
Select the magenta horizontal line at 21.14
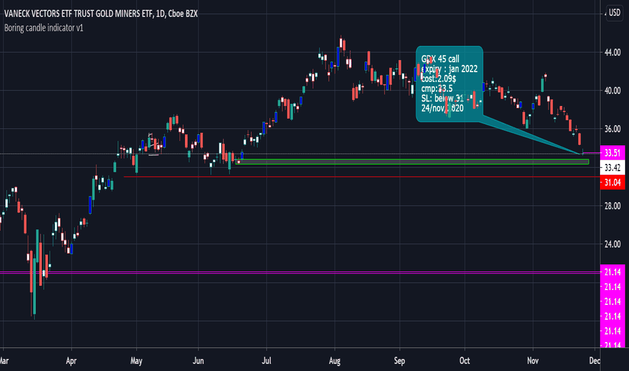tap(300, 273)
